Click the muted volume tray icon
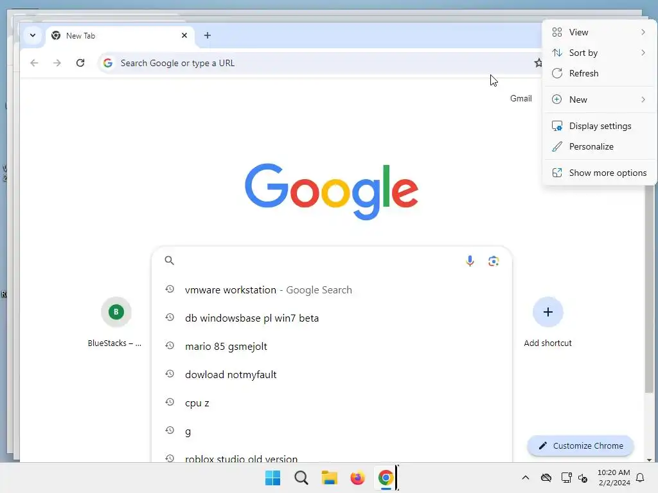The image size is (658, 493). pos(583,478)
